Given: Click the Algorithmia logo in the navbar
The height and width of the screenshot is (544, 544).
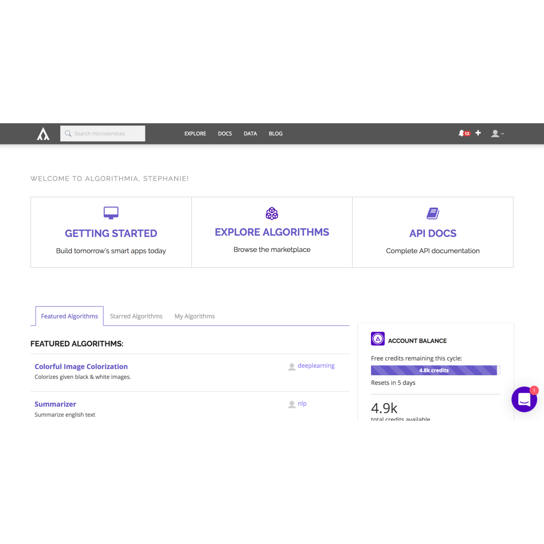Looking at the screenshot, I should point(42,133).
